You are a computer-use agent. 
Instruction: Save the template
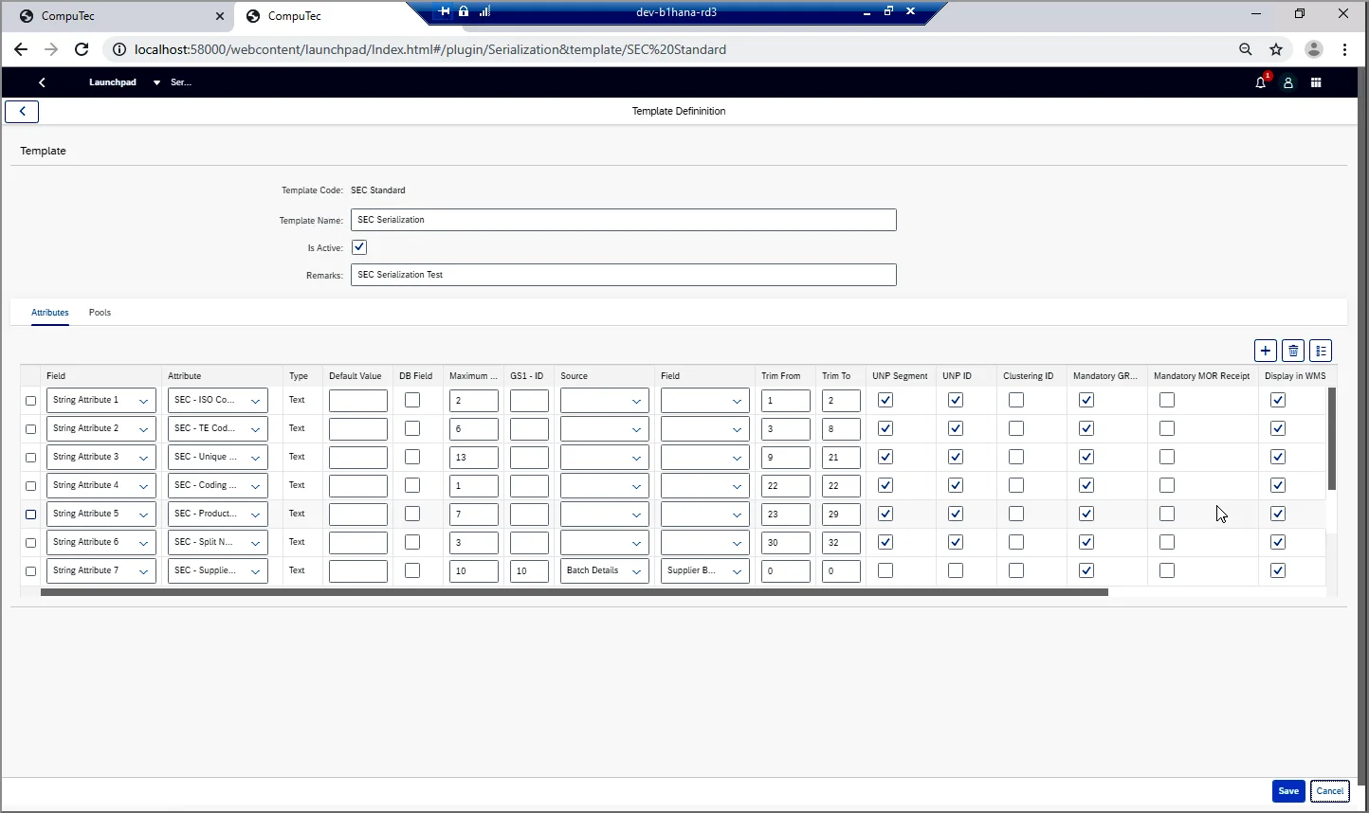pyautogui.click(x=1288, y=791)
